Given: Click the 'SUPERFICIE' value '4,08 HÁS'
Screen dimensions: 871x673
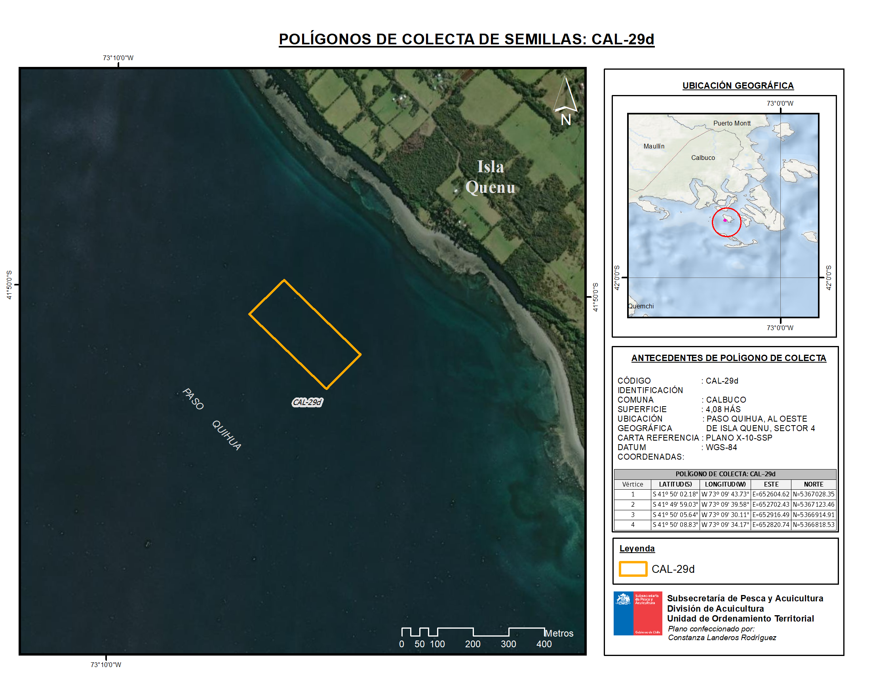Looking at the screenshot, I should coord(723,409).
